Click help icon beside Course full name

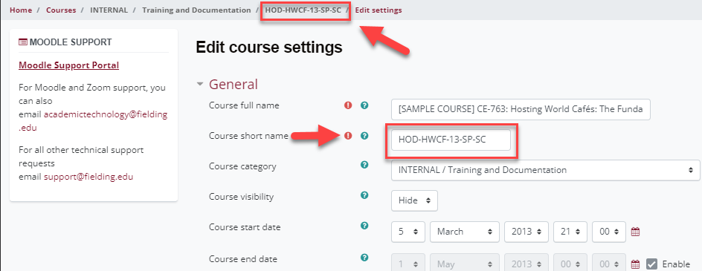click(364, 105)
